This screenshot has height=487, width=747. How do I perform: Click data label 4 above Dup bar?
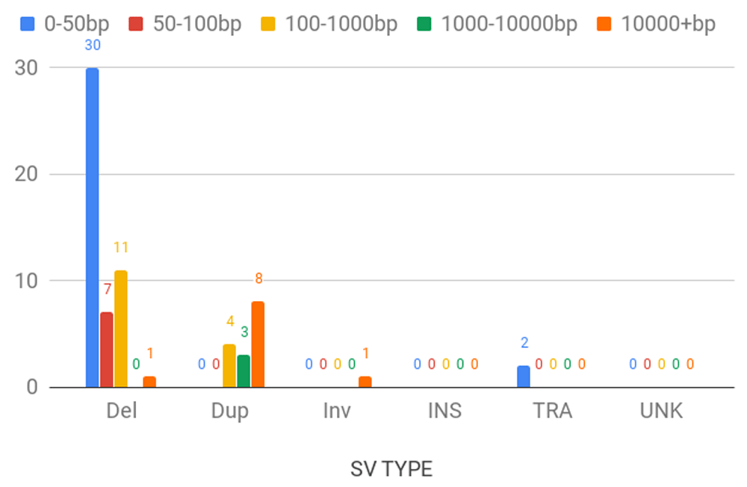tap(230, 321)
